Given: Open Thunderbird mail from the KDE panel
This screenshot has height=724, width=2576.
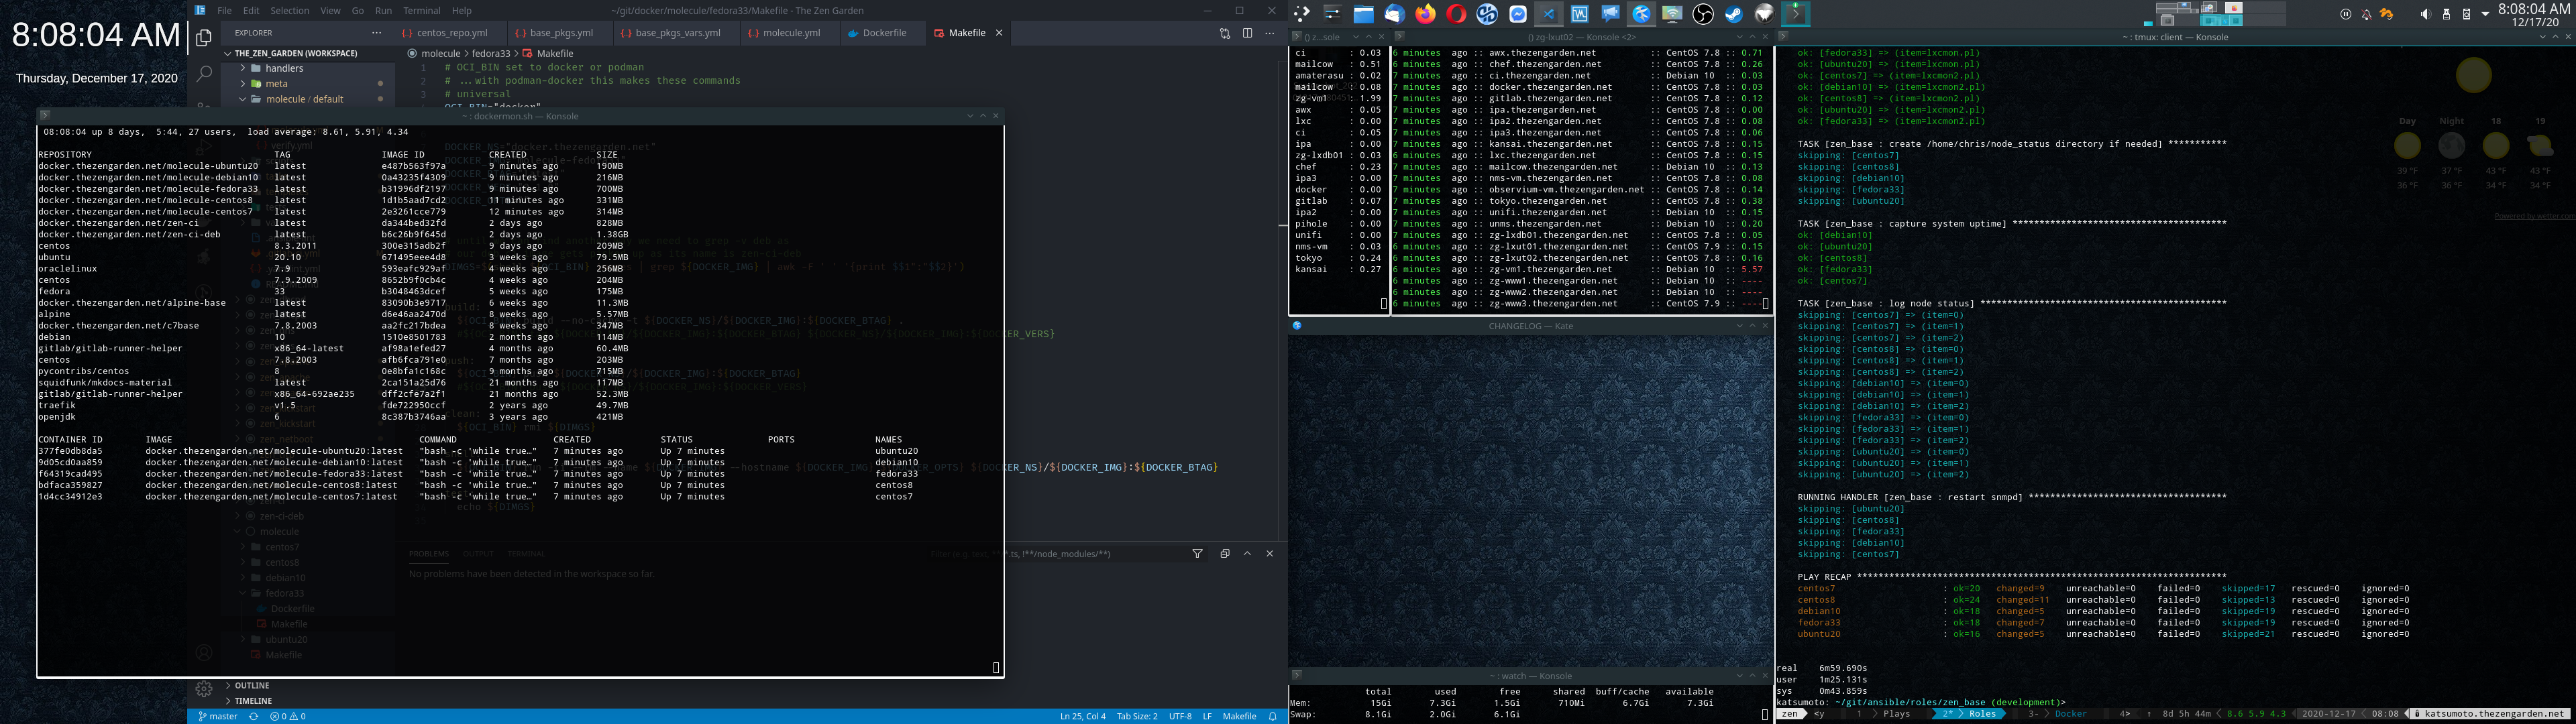Looking at the screenshot, I should click(1394, 13).
